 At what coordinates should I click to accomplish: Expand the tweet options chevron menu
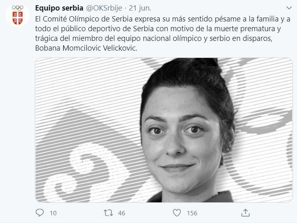tap(289, 8)
